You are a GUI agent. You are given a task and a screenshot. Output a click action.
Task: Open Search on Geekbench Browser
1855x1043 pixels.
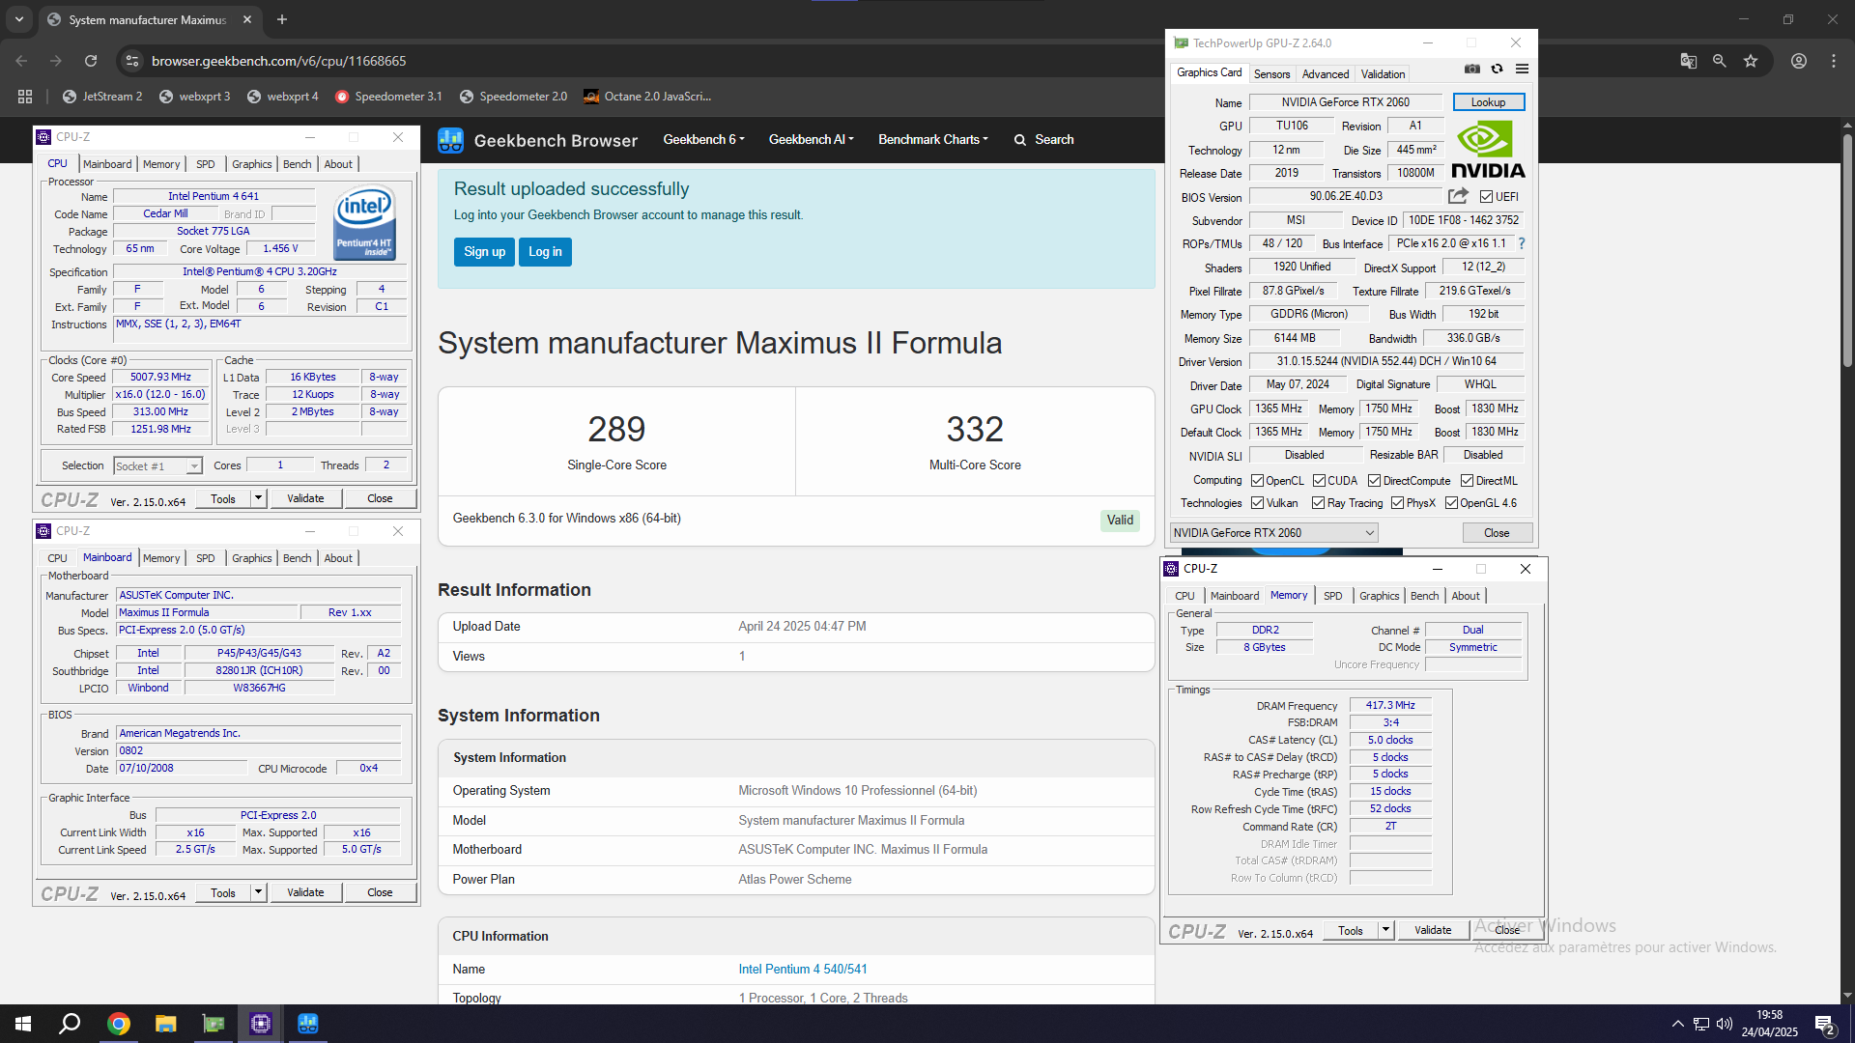(1044, 140)
